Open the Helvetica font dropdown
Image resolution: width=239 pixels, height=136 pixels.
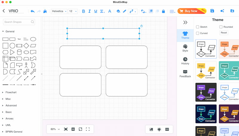pyautogui.click(x=59, y=11)
